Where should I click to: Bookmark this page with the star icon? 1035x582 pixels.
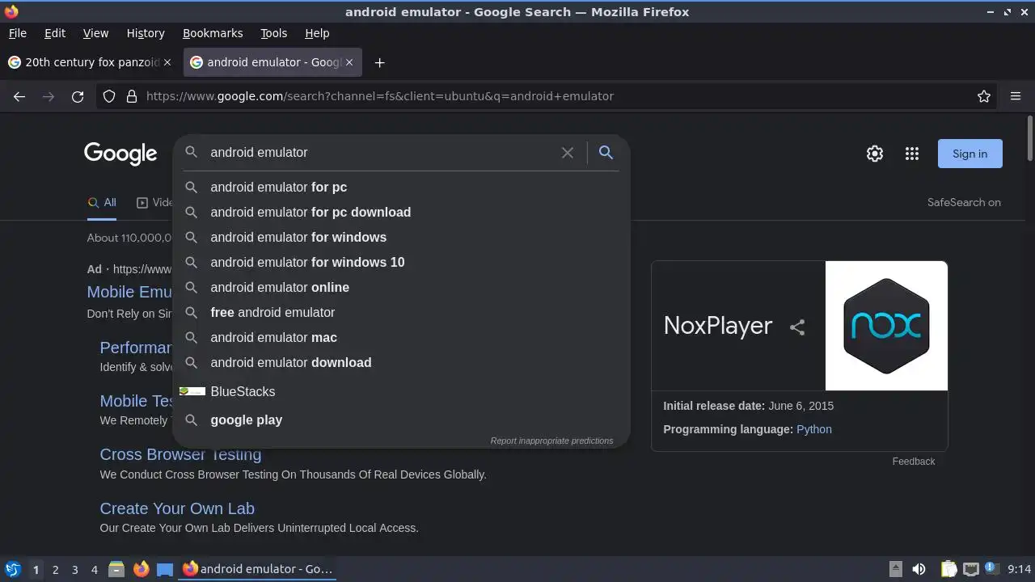click(984, 96)
